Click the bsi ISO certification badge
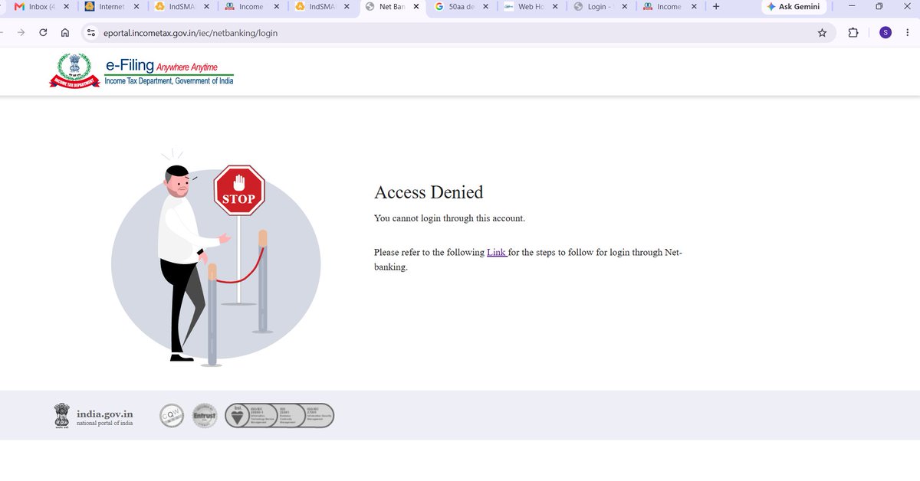Image resolution: width=920 pixels, height=481 pixels. 279,415
